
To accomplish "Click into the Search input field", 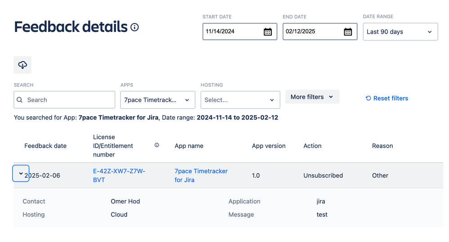I will point(64,100).
